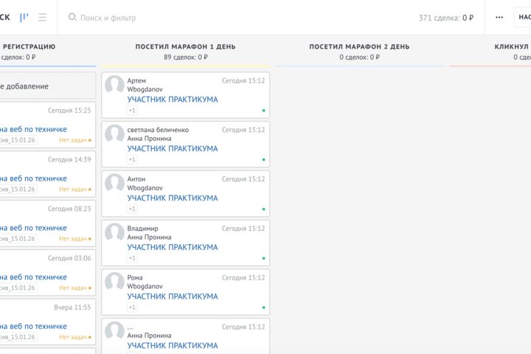
Task: Switch to the pipeline board view icon
Action: click(x=24, y=17)
